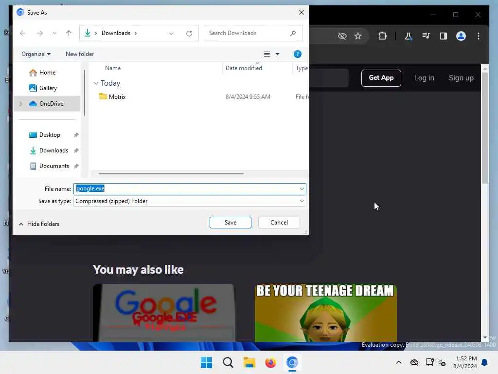
Task: Click the Search Downloads field
Action: coord(253,33)
